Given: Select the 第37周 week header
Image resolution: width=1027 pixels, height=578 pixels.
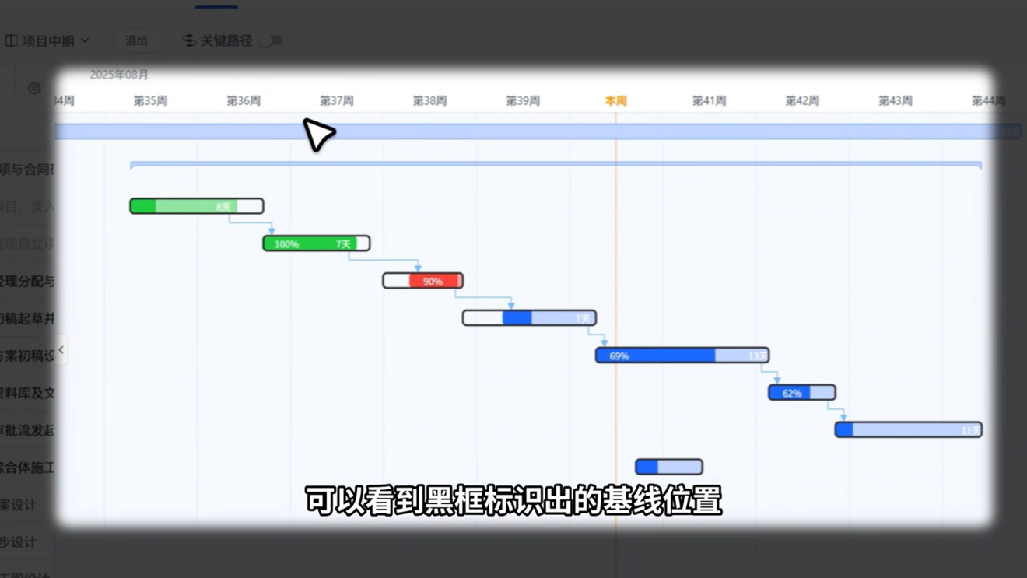Looking at the screenshot, I should pyautogui.click(x=337, y=101).
